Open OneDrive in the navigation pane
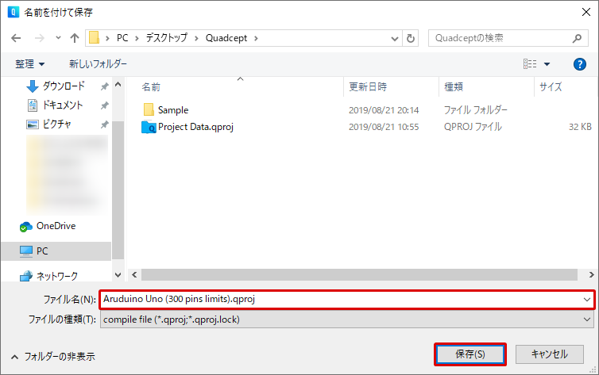The image size is (599, 375). 55,226
